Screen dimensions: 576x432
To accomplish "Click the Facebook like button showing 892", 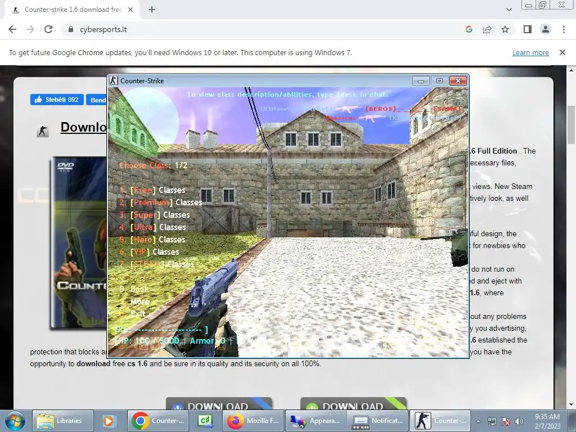I will click(57, 100).
